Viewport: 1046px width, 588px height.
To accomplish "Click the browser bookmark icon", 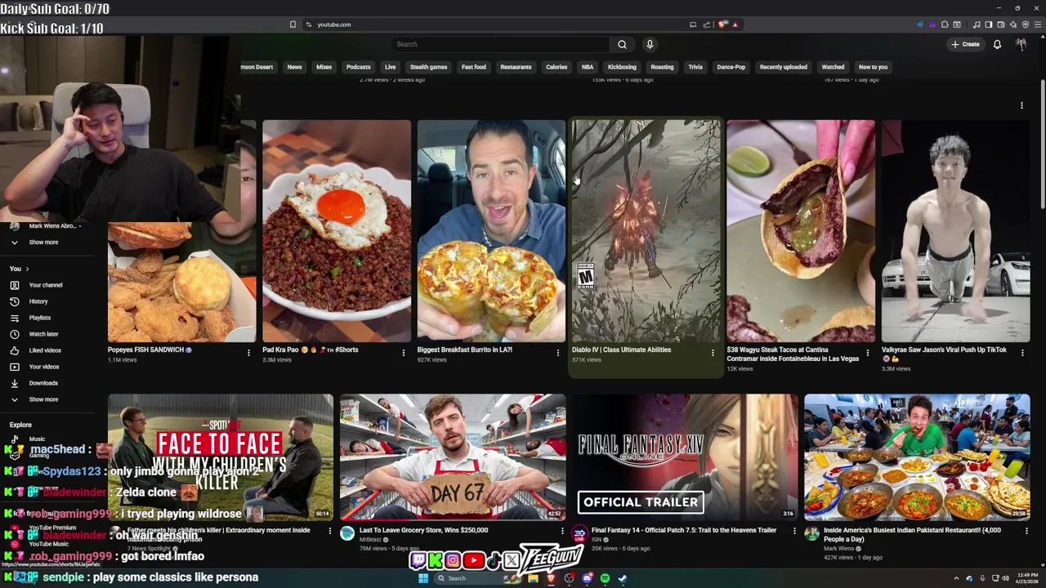I will point(293,24).
